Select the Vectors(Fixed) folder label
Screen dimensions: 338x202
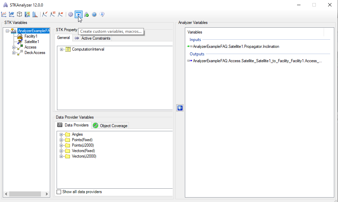click(x=84, y=151)
